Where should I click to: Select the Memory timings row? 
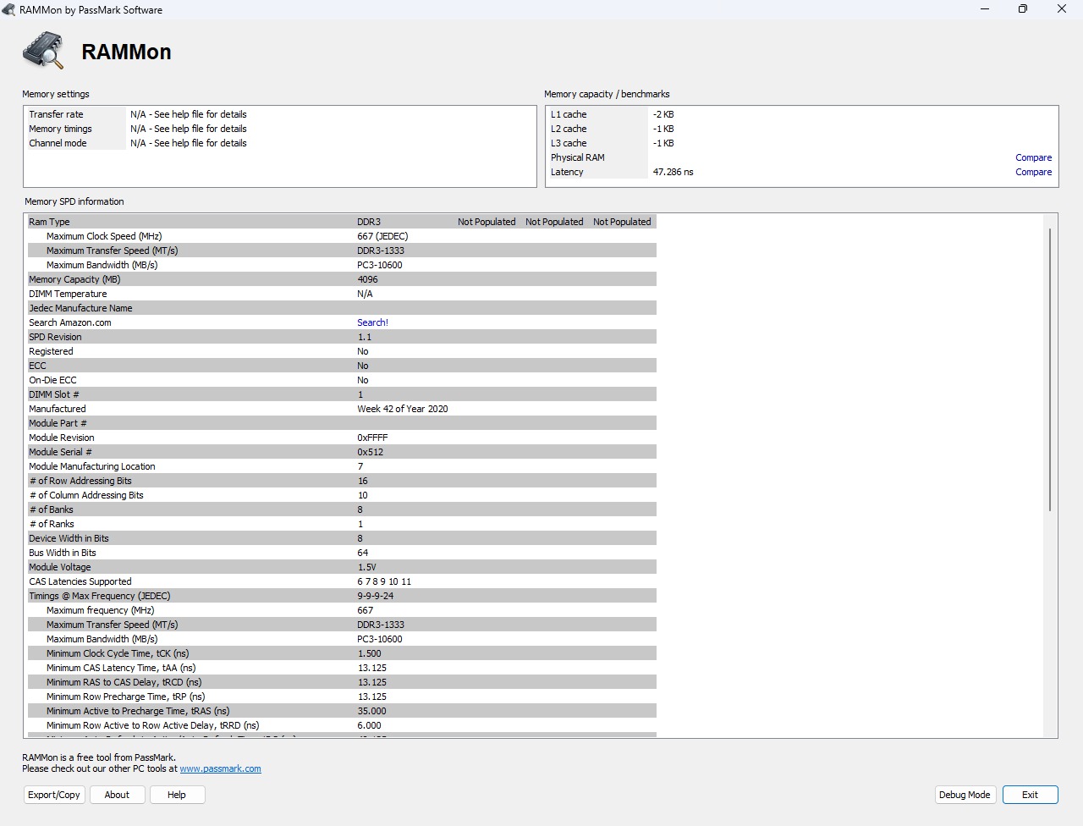279,129
